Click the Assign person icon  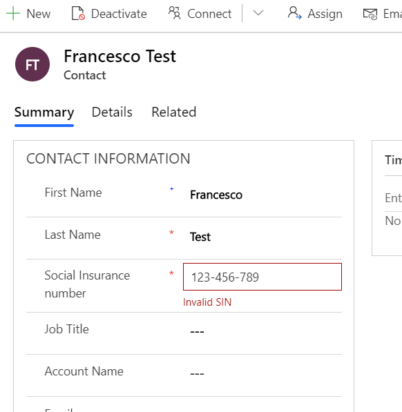pyautogui.click(x=295, y=13)
